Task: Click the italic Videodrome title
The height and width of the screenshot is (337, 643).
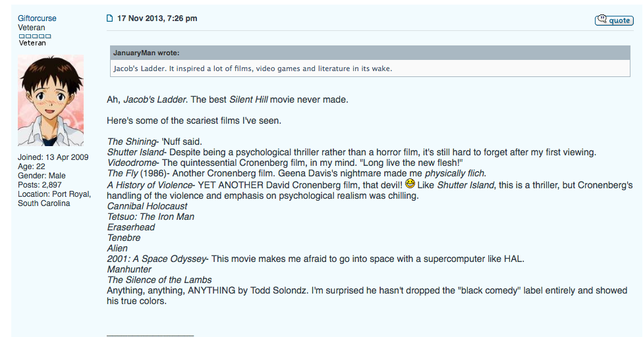Action: 132,163
